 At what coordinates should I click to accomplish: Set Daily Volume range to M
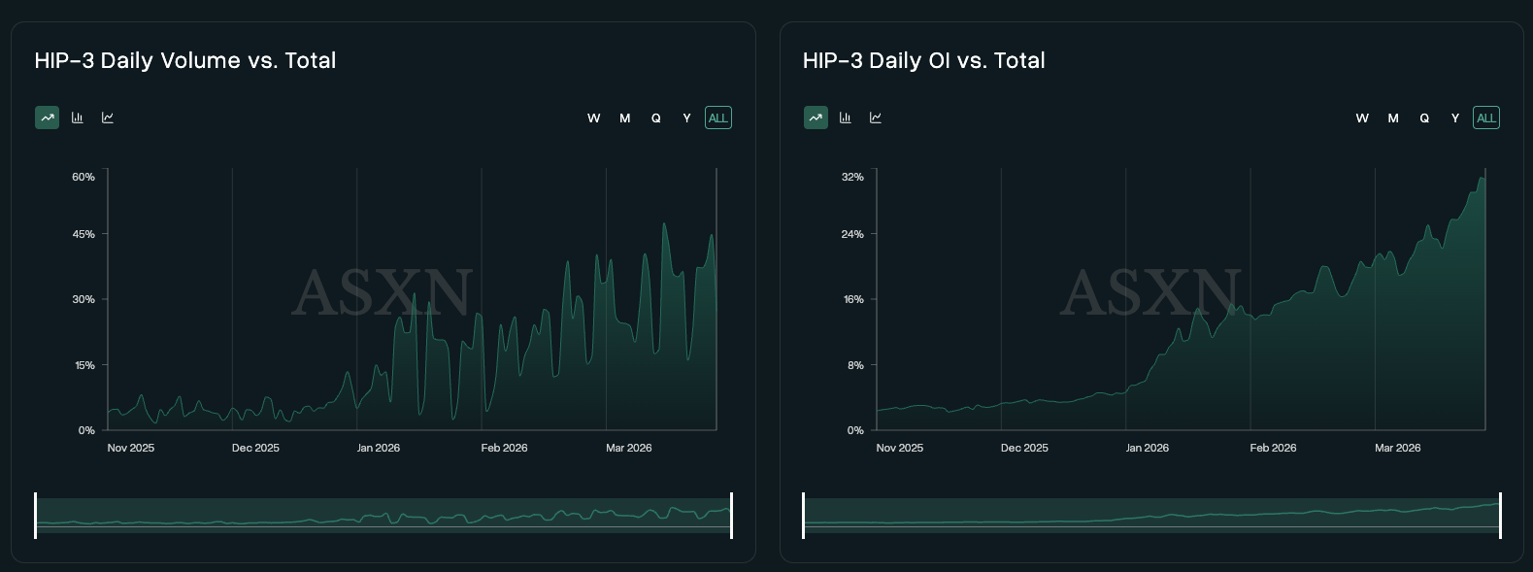625,118
